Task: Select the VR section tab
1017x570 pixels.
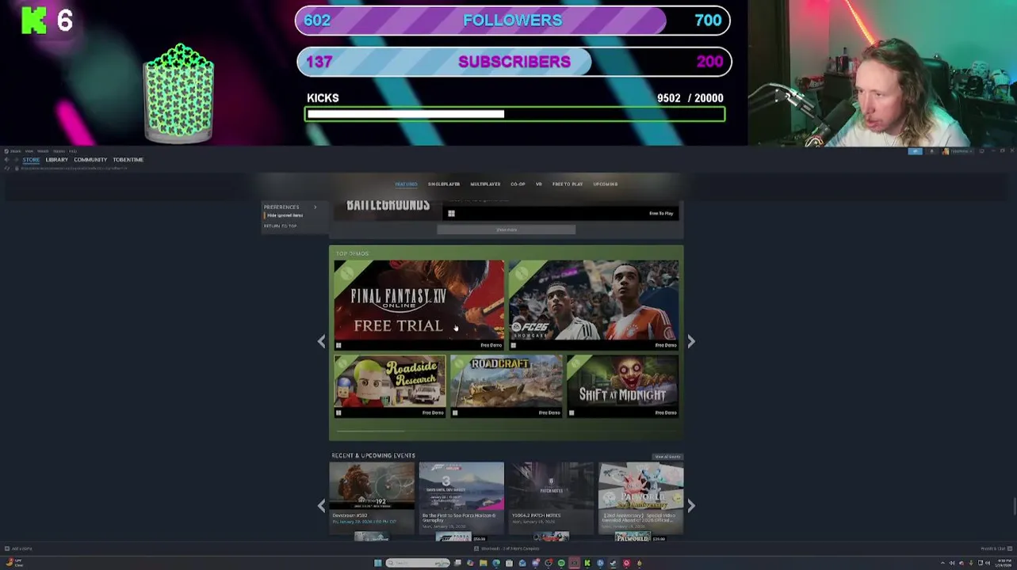Action: [x=539, y=184]
